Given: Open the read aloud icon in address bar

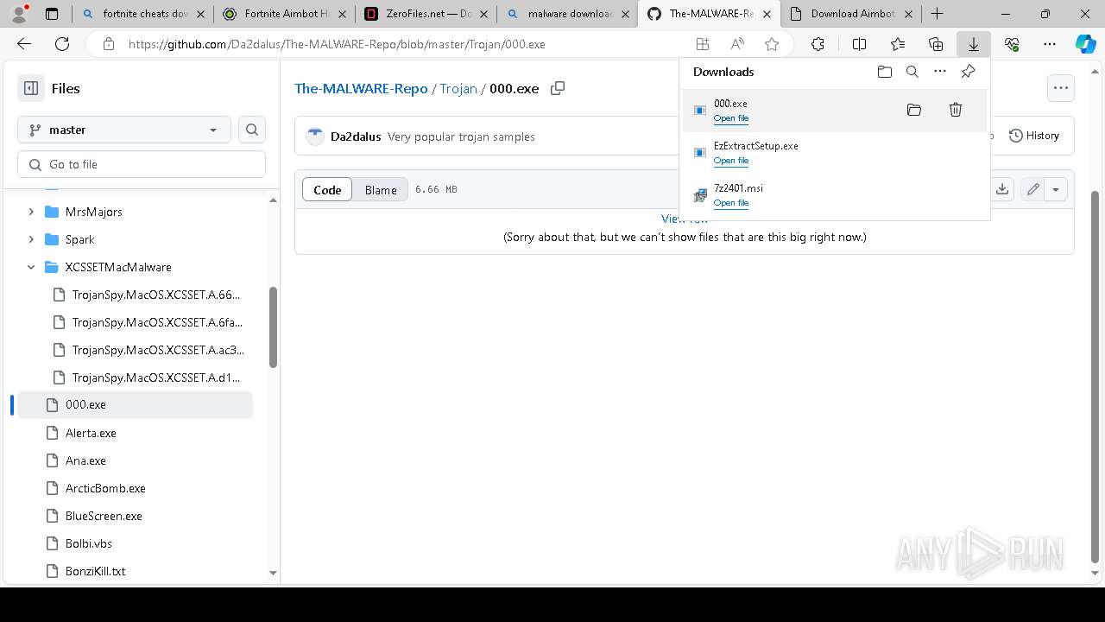Looking at the screenshot, I should coord(737,44).
